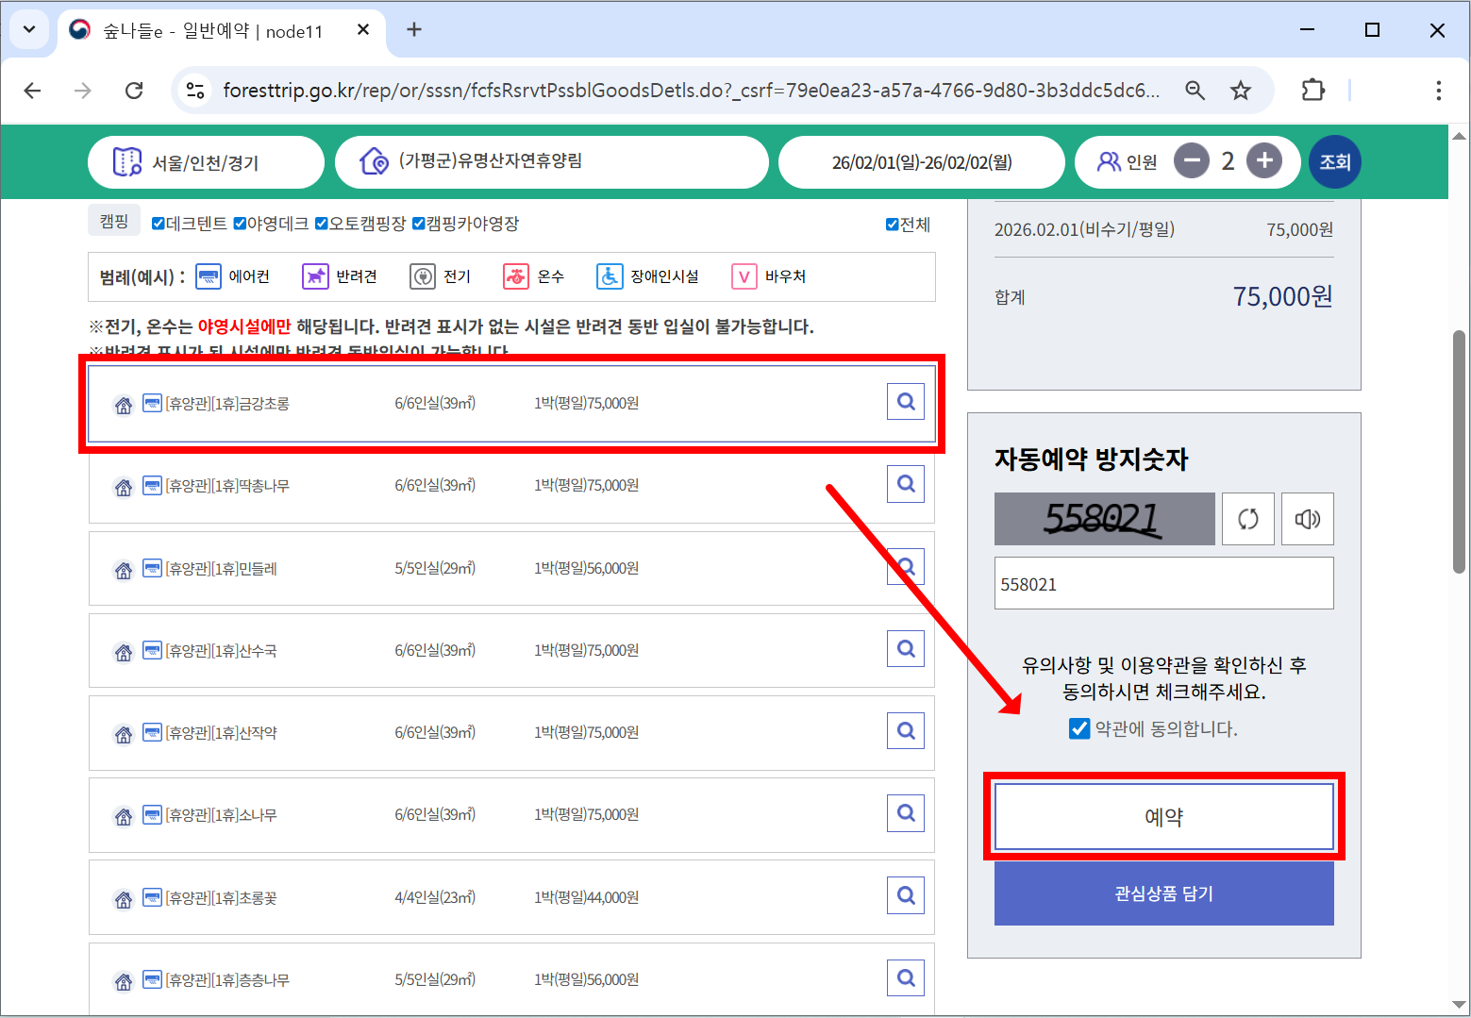Image resolution: width=1471 pixels, height=1018 pixels.
Task: Open date range selector 26/02/01-26/02/02
Action: (x=922, y=162)
